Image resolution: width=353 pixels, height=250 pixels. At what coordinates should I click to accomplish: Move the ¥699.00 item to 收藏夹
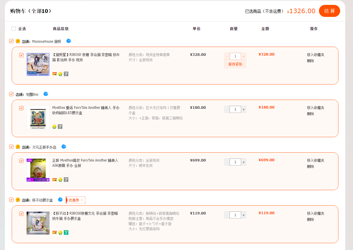(x=316, y=160)
